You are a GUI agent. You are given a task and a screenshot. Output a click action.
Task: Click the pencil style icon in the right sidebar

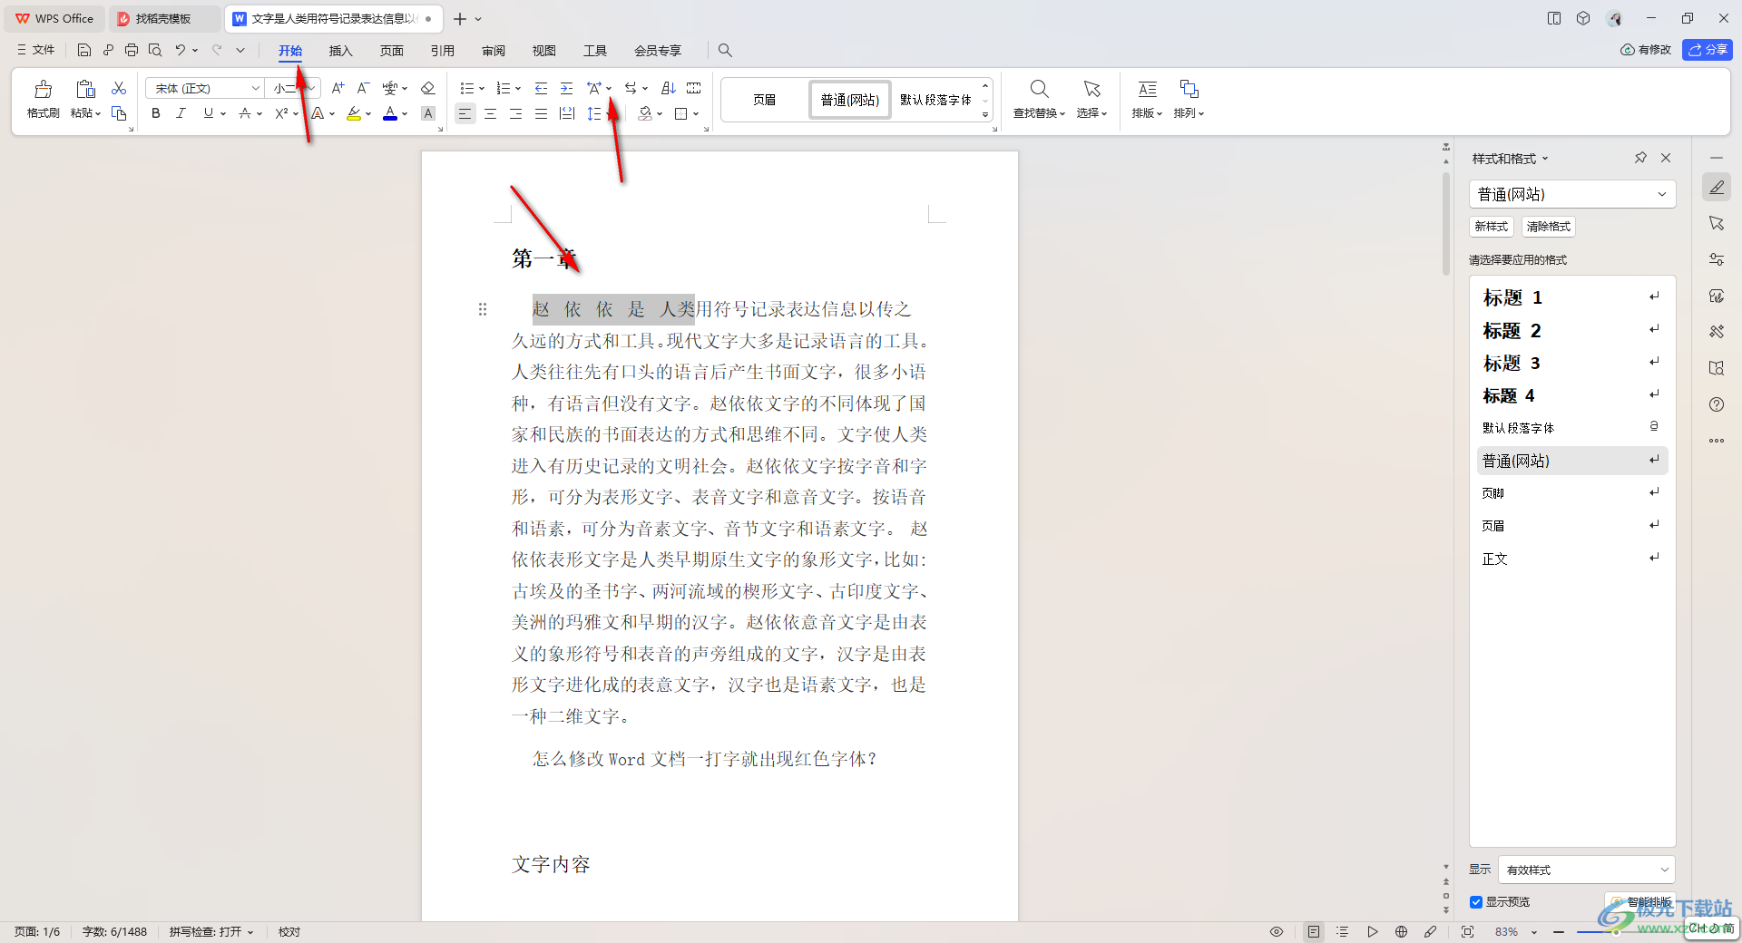coord(1717,187)
